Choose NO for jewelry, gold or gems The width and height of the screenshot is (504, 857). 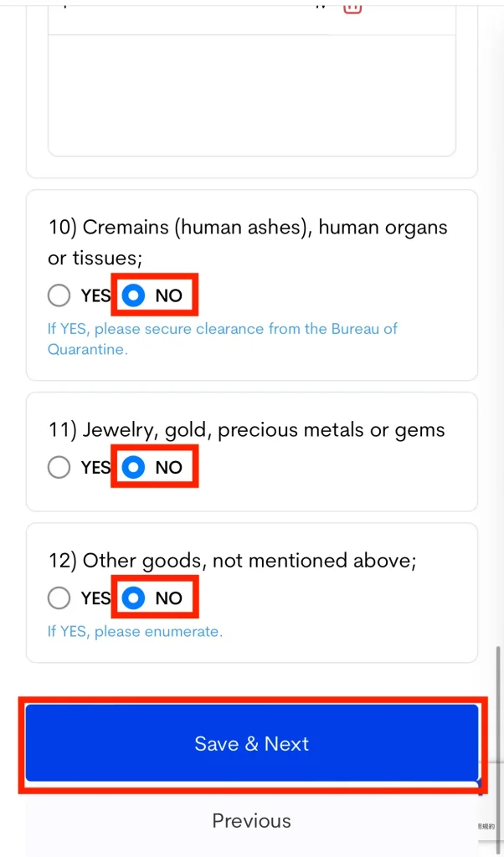[x=134, y=467]
